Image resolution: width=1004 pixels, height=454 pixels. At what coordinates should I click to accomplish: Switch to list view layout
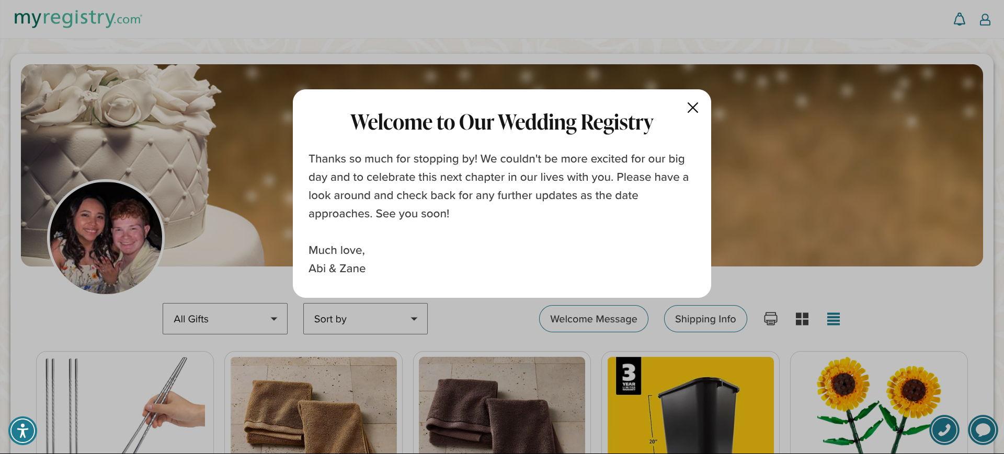833,319
